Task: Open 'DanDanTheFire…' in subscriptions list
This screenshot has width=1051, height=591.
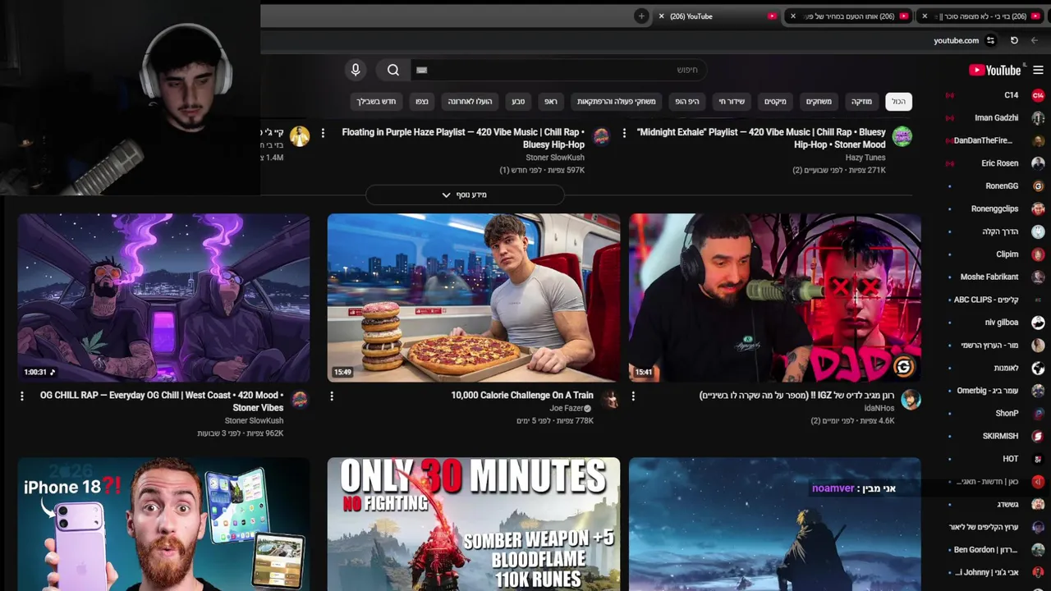Action: point(995,141)
